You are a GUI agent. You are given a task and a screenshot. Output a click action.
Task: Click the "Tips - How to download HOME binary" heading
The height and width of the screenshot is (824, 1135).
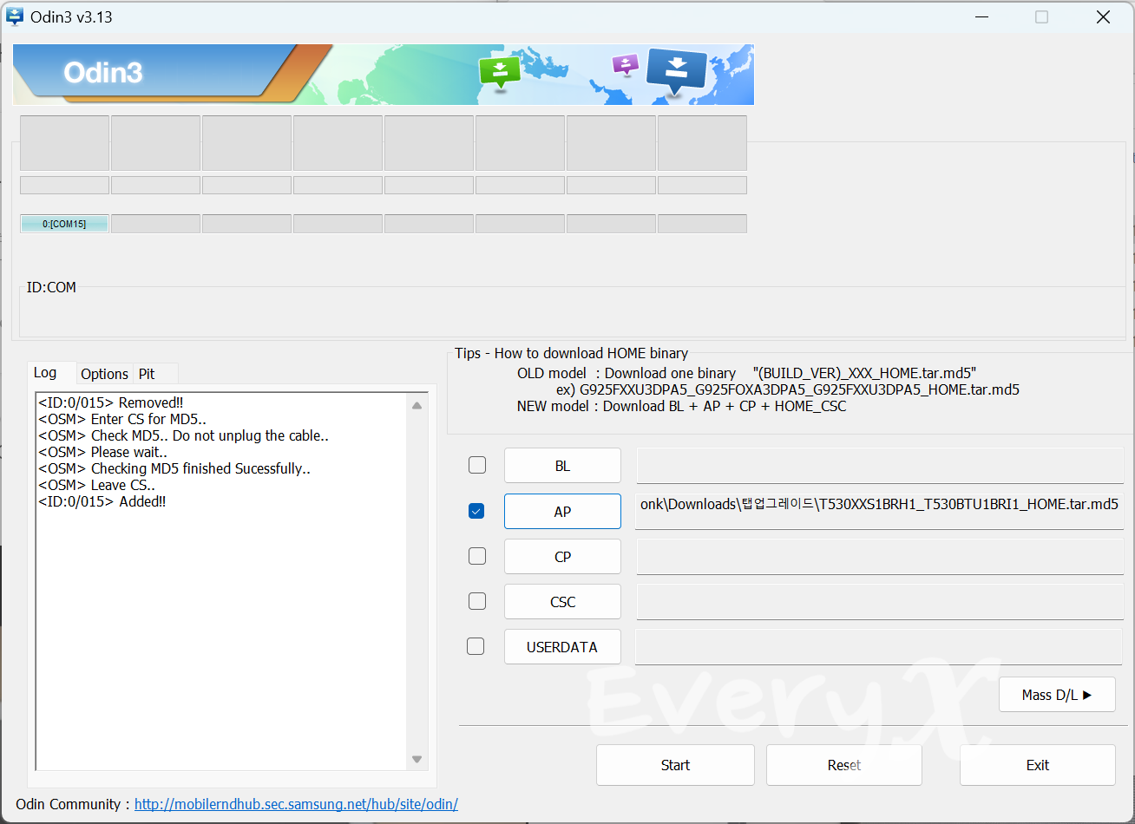coord(572,353)
